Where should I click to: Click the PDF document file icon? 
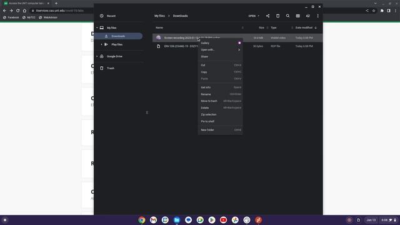(158, 46)
